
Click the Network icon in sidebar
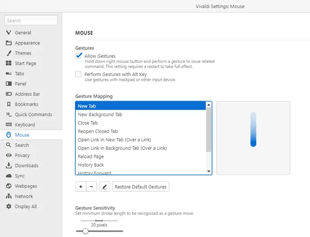[x=8, y=196]
